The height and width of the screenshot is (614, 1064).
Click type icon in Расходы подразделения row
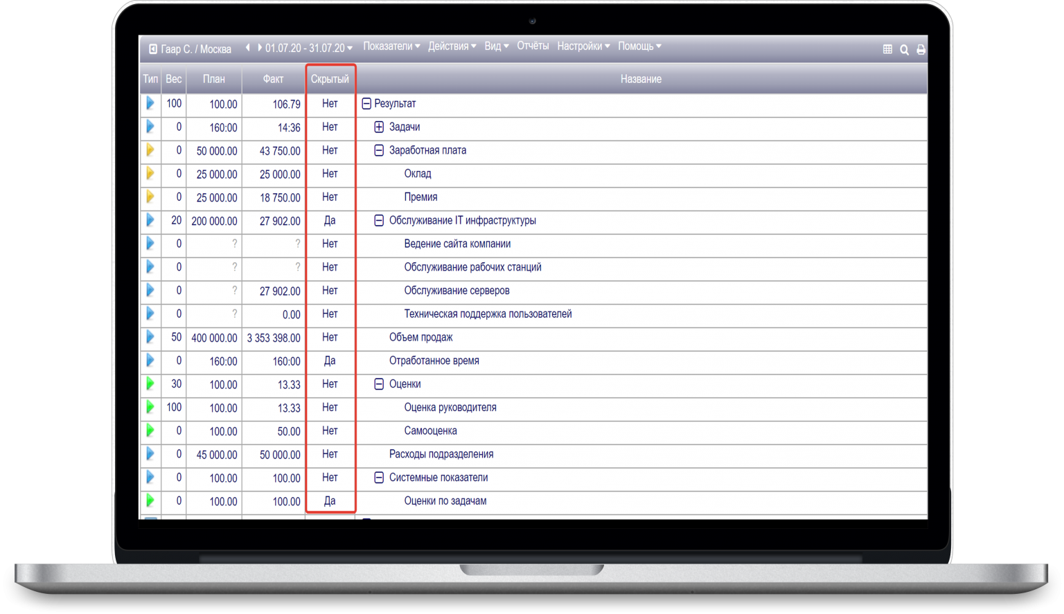(150, 454)
